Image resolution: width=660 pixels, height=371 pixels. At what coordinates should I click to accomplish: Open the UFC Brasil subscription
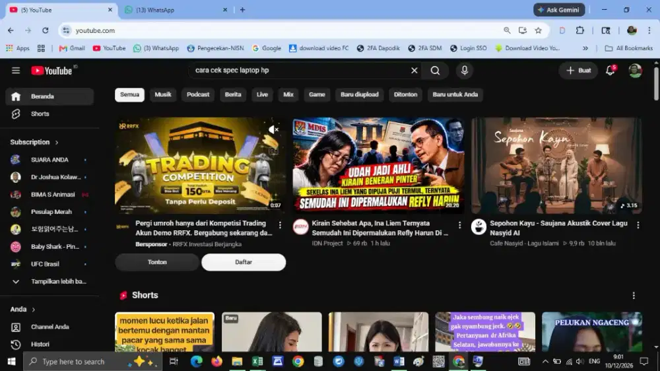tap(49, 264)
